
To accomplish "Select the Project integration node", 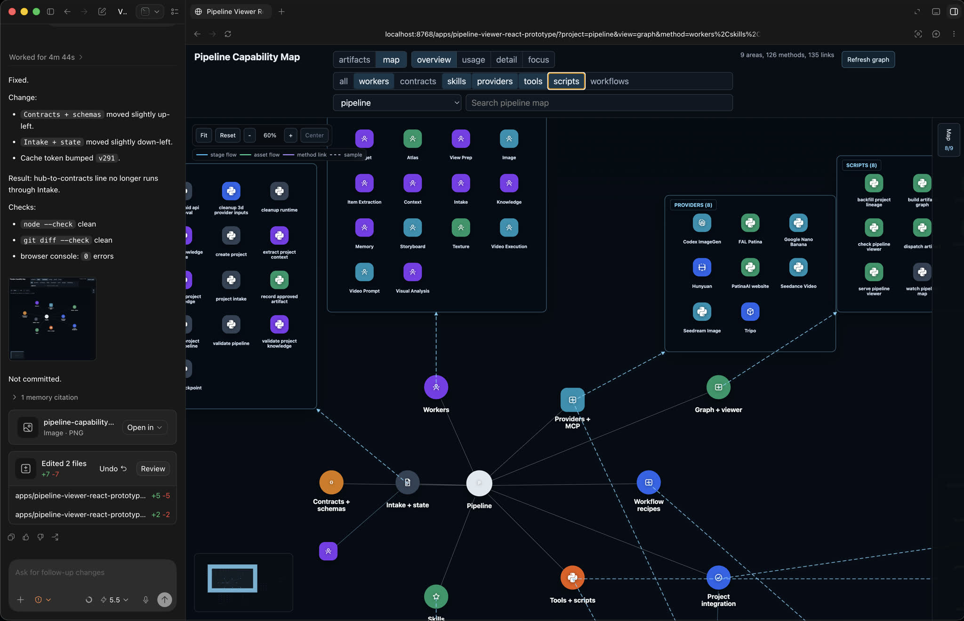I will (x=718, y=578).
